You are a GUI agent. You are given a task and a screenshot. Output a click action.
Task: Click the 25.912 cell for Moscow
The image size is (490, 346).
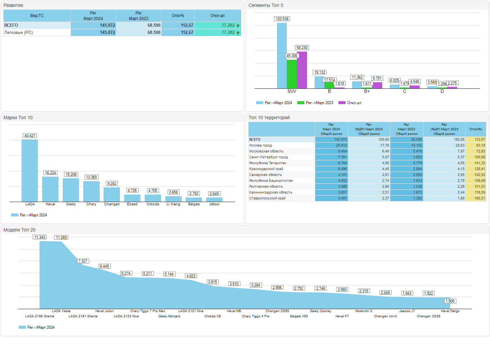332,145
